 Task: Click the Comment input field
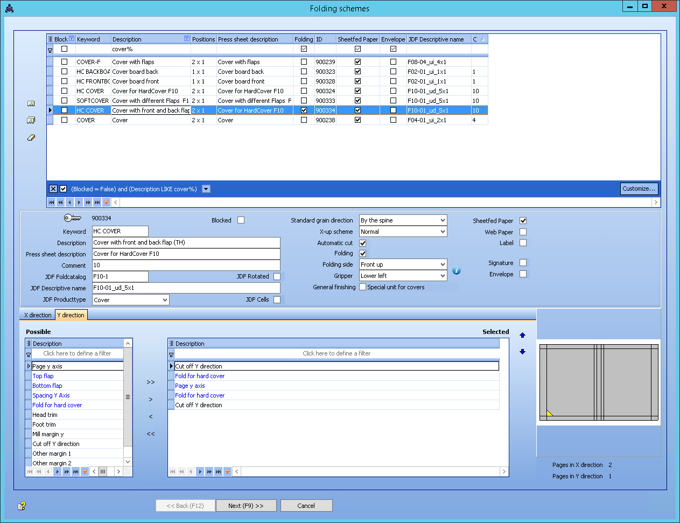tap(186, 265)
